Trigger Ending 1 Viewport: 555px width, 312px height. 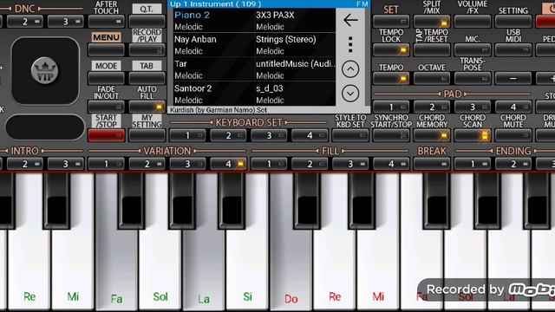pyautogui.click(x=473, y=164)
